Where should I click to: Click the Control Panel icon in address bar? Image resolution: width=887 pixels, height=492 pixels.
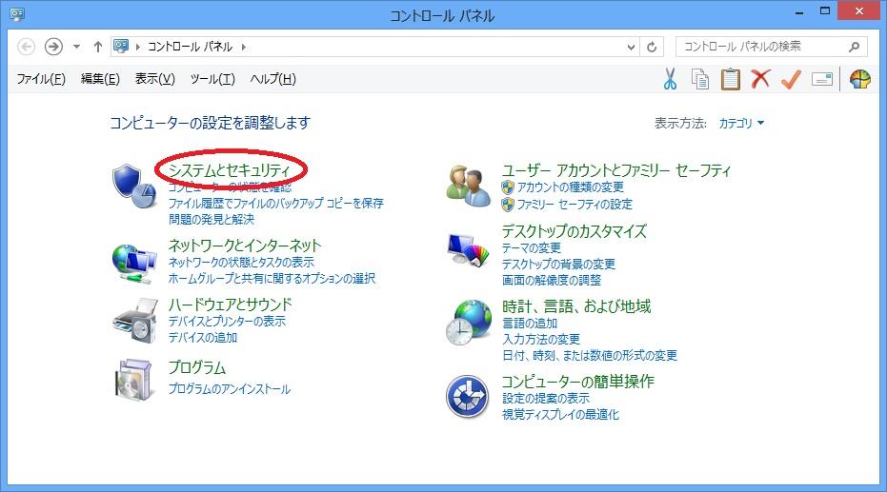(121, 46)
